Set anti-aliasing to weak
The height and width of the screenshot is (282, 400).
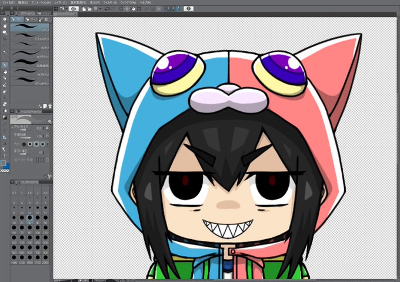tap(30, 144)
